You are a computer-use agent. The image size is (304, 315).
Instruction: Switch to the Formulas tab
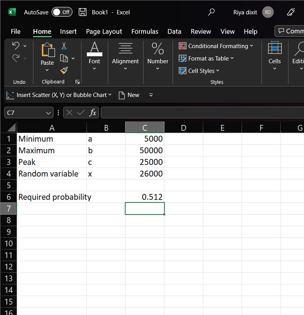145,31
